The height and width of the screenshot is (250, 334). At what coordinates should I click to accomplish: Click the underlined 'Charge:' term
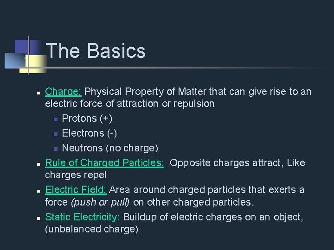point(64,92)
